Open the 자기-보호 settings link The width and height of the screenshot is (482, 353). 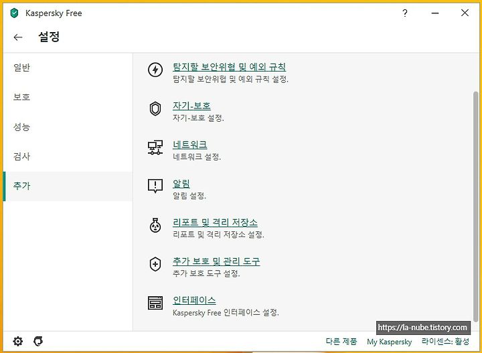point(191,106)
